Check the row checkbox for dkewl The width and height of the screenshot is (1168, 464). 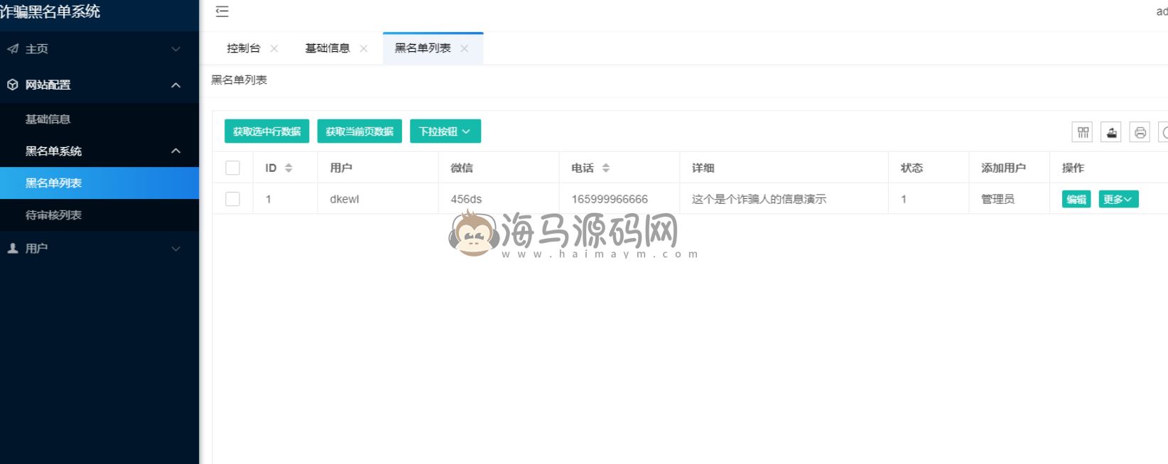[x=232, y=199]
